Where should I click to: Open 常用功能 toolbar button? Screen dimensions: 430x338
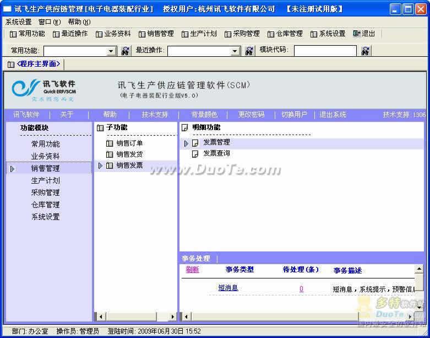click(28, 34)
